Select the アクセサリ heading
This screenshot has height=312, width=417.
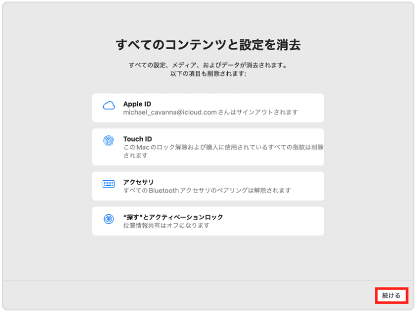click(138, 182)
